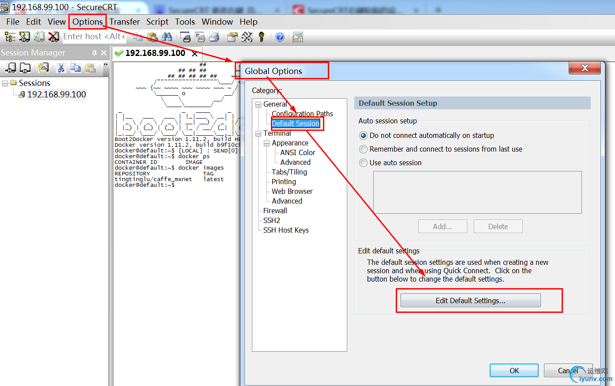Click the Add... button

(x=442, y=226)
